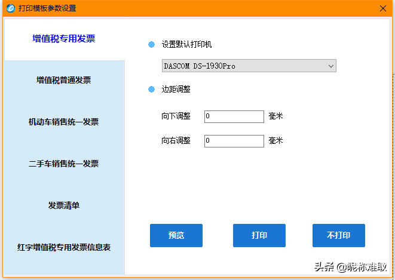Click the 向下调整 label

click(x=176, y=116)
